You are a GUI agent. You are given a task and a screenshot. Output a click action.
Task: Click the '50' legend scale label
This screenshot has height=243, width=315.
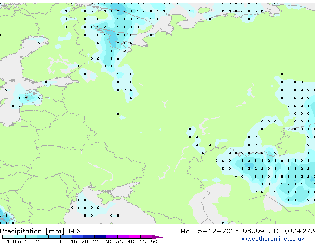pyautogui.click(x=154, y=241)
